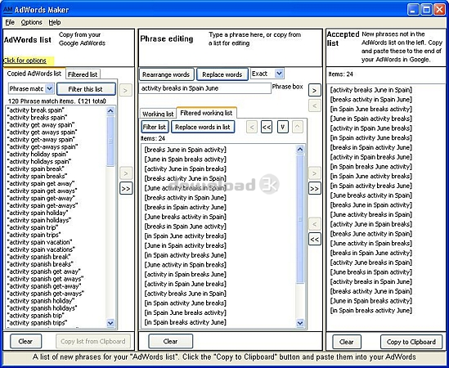
Task: Switch to the Filtered list tab
Action: pos(83,74)
